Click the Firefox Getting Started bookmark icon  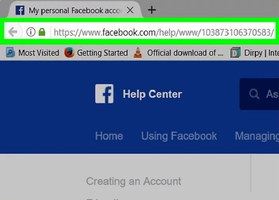coord(69,52)
